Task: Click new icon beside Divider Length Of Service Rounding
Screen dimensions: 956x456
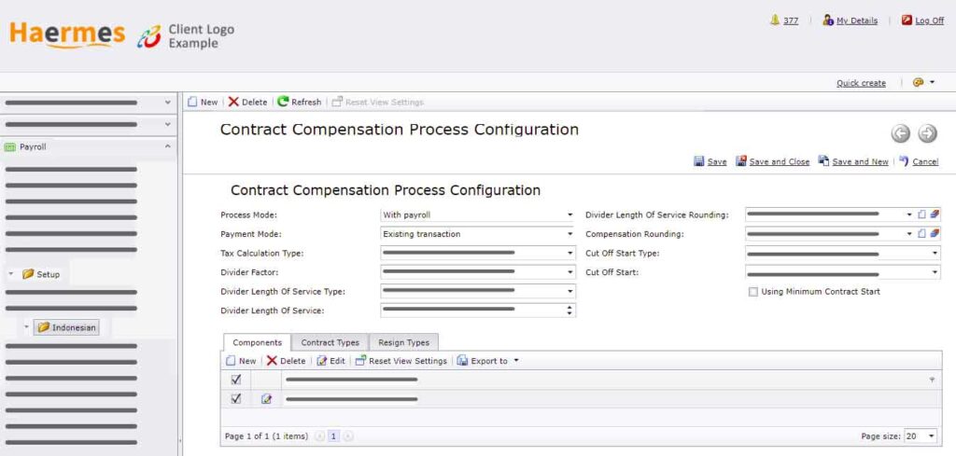Action: pos(921,214)
